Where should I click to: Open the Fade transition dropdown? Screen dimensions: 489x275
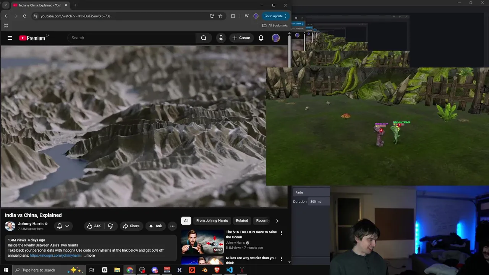click(x=311, y=192)
